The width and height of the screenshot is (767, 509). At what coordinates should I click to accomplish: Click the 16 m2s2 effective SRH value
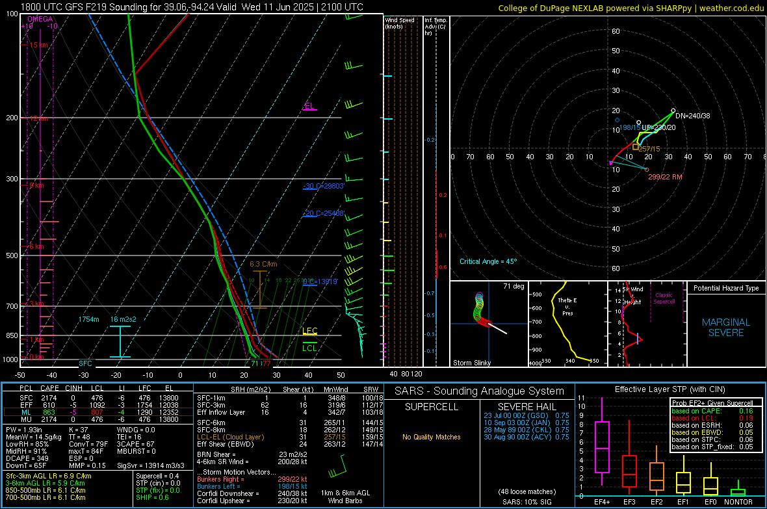[123, 319]
